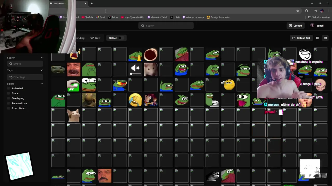Open the wide-eyed staring Pepe emote

[x=89, y=85]
